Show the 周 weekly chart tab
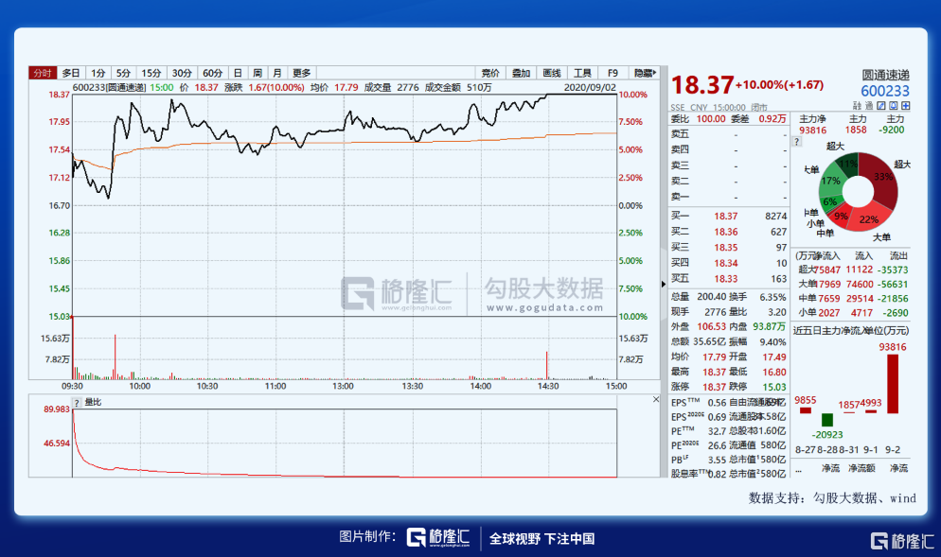 [257, 73]
